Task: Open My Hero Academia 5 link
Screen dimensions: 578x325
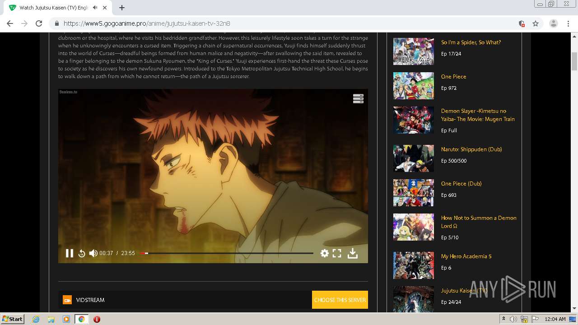Action: (466, 256)
